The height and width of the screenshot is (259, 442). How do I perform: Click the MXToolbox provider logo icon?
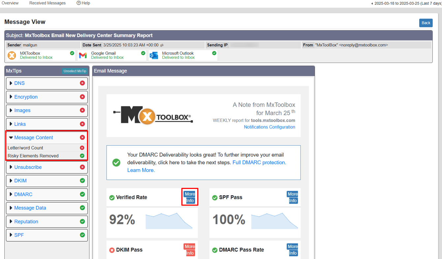click(x=12, y=55)
